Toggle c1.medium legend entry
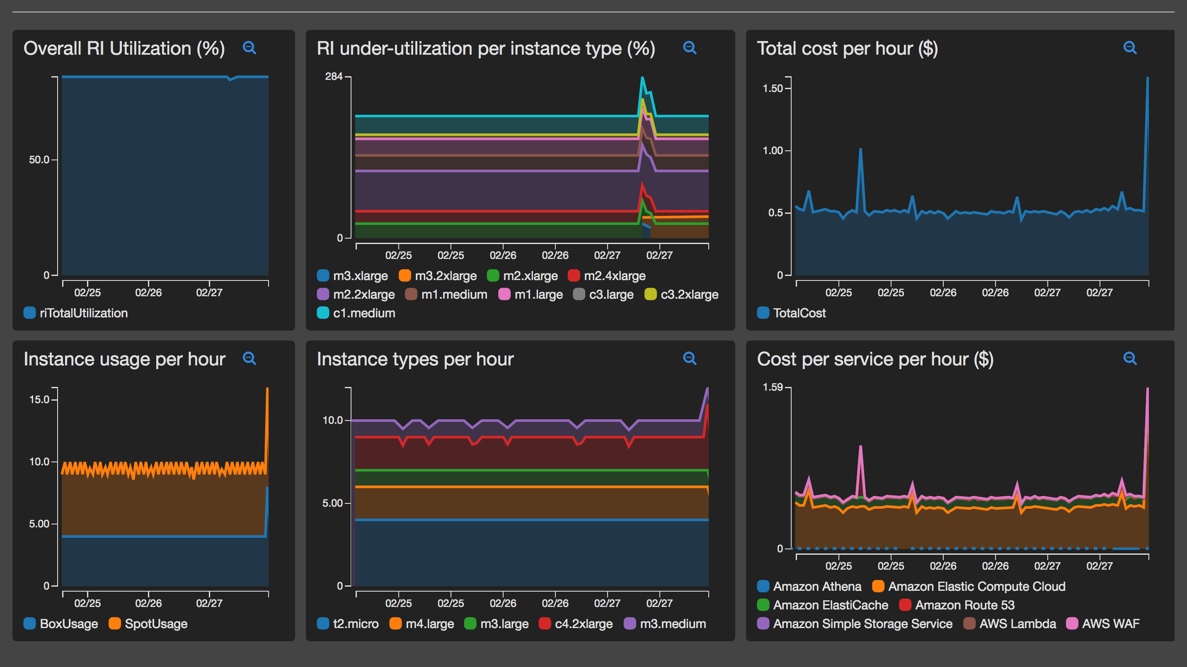This screenshot has height=667, width=1187. click(363, 313)
